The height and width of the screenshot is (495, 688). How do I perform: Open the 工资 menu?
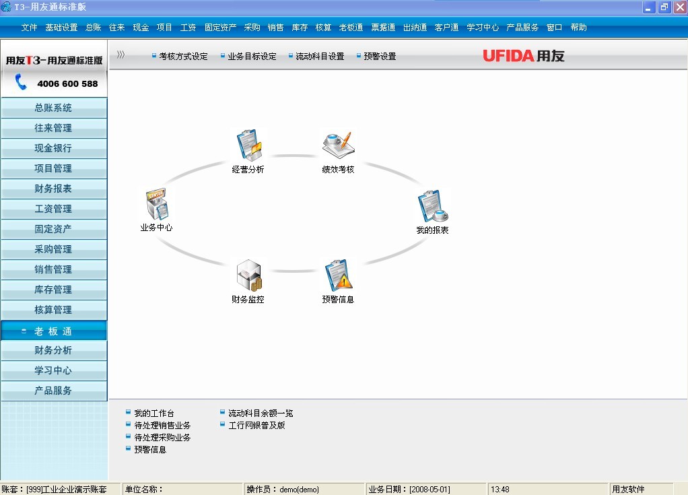pos(188,27)
